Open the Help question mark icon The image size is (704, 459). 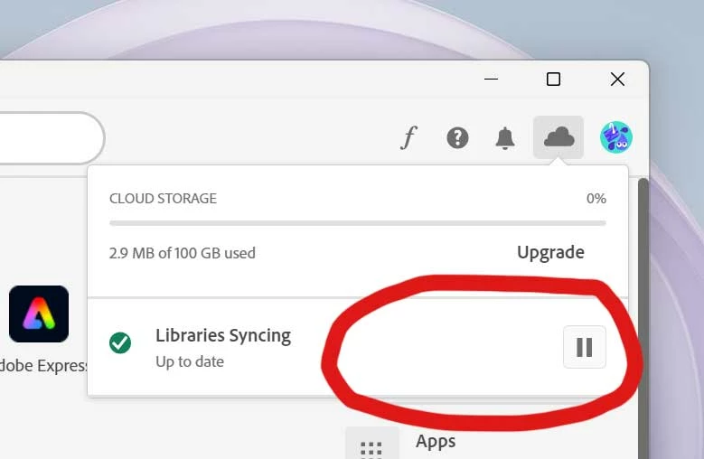click(x=457, y=137)
